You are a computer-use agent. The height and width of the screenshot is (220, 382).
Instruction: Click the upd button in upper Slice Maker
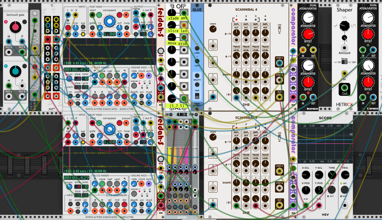pos(117,76)
